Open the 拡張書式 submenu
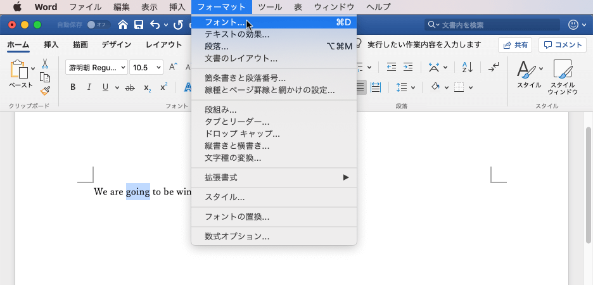Viewport: 593px width, 285px height. coord(274,178)
